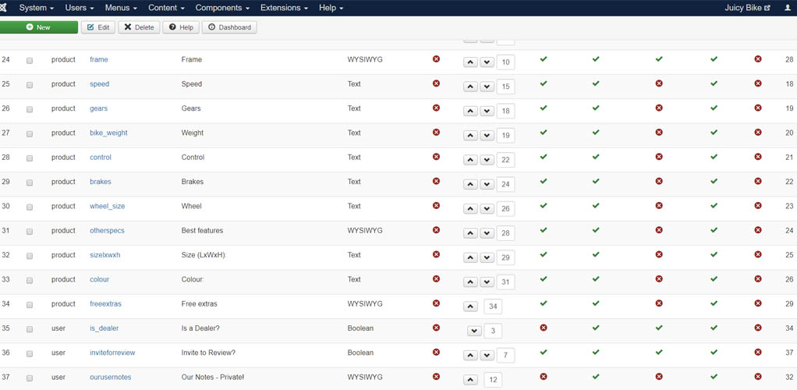Viewport: 797px width, 390px height.
Task: Click the 'Best features' label text
Action: (x=202, y=230)
